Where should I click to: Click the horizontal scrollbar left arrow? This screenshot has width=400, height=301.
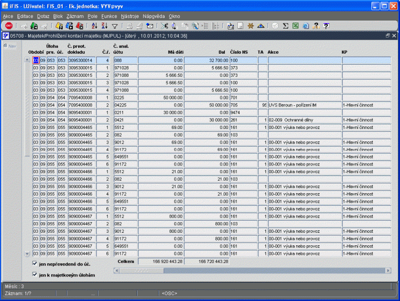click(116, 270)
